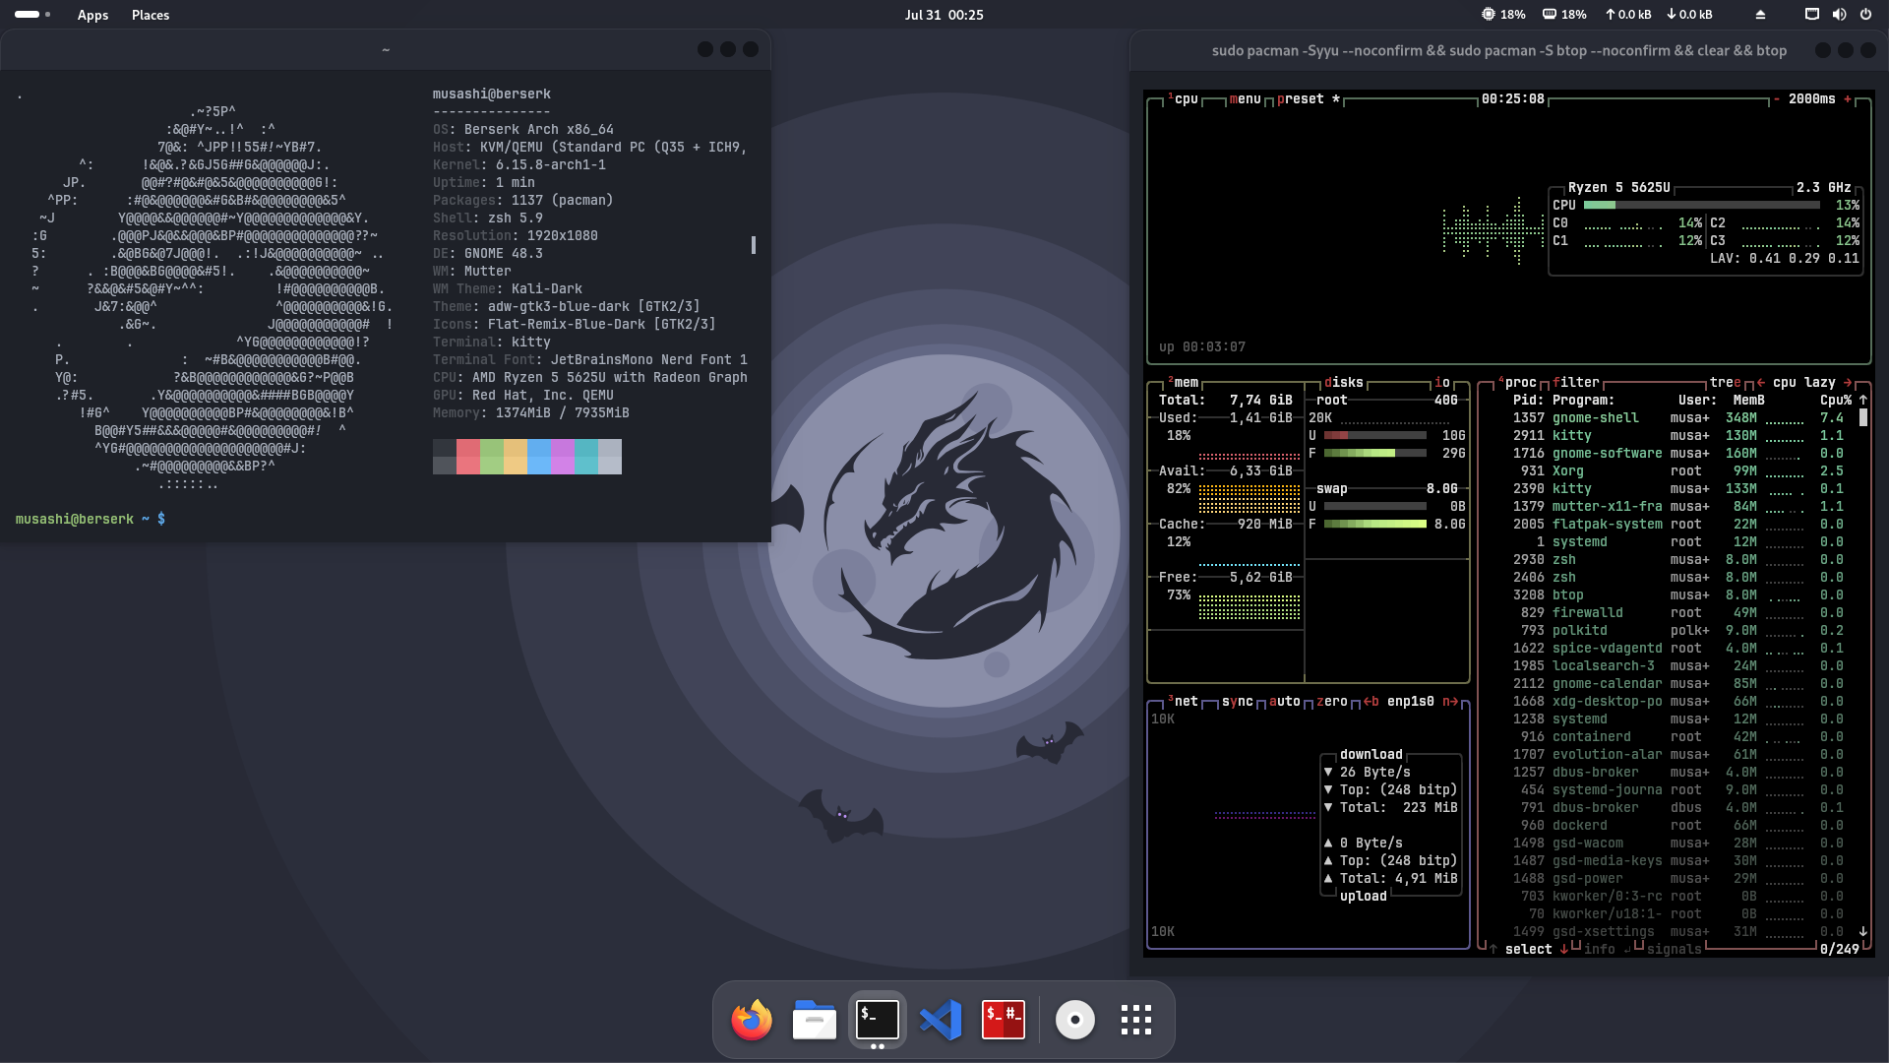Open Visual Studio Code from the dock
Image resolution: width=1889 pixels, height=1063 pixels.
pos(942,1020)
